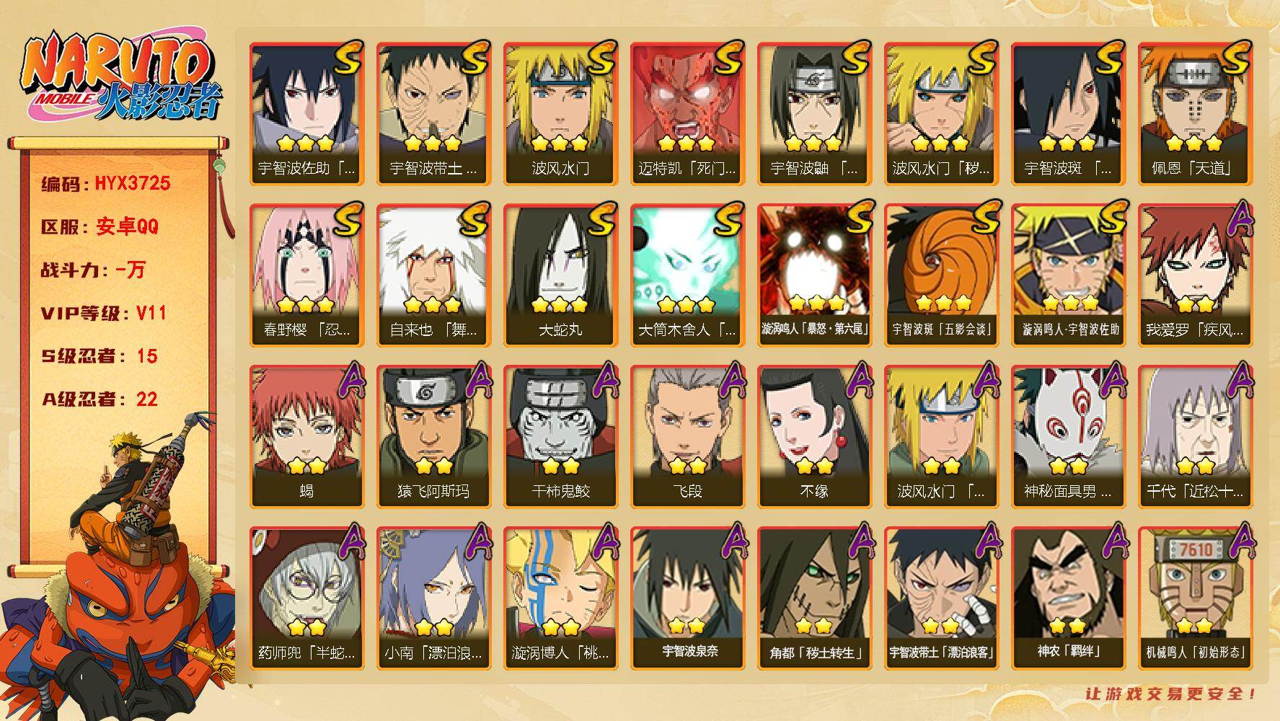Open the 大蛇丸 character card
This screenshot has height=721, width=1280.
(560, 275)
